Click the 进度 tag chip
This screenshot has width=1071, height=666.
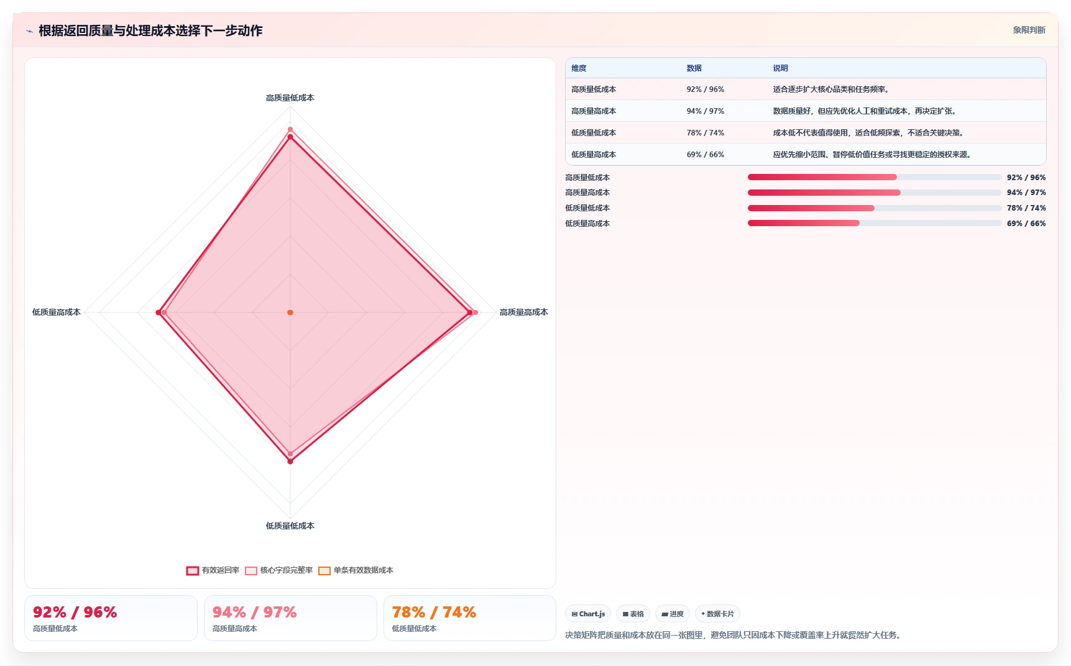click(x=673, y=614)
